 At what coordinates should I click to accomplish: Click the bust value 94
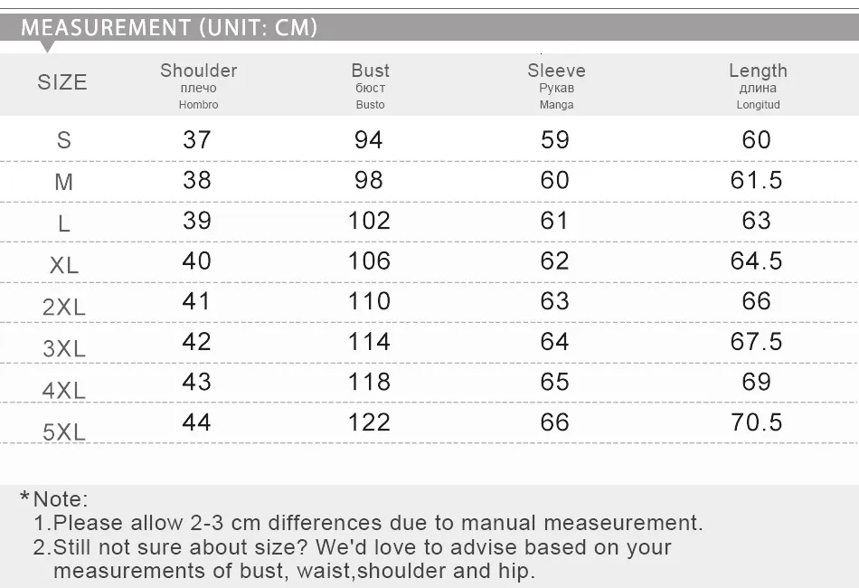369,139
